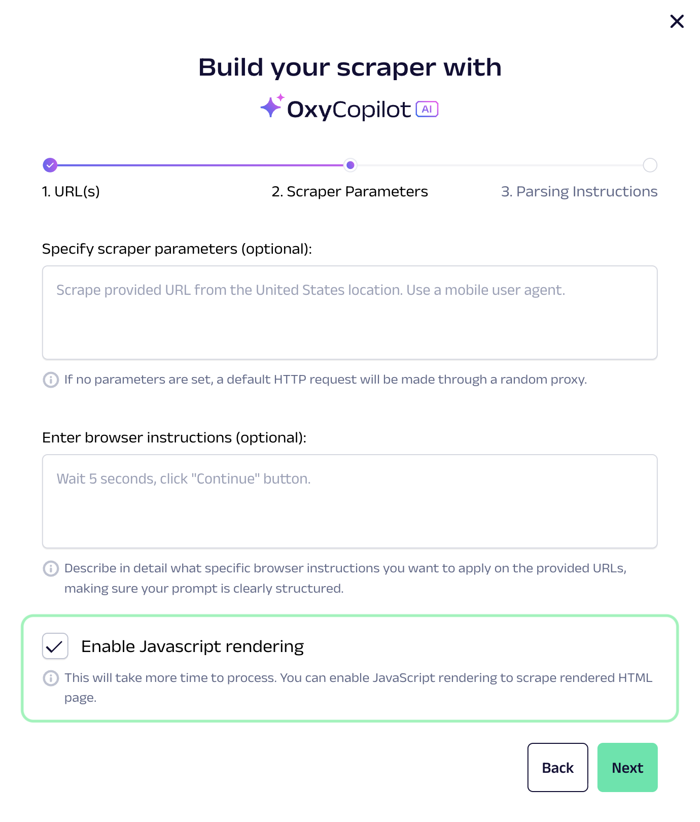
Task: Click the AI badge beside OxyCopilot
Action: tap(427, 109)
